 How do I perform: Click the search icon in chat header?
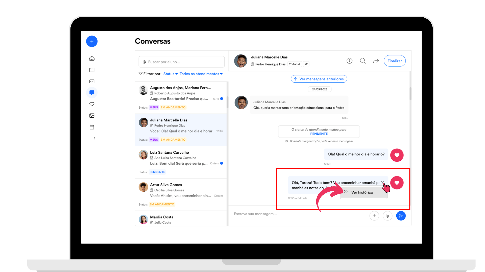pyautogui.click(x=363, y=61)
